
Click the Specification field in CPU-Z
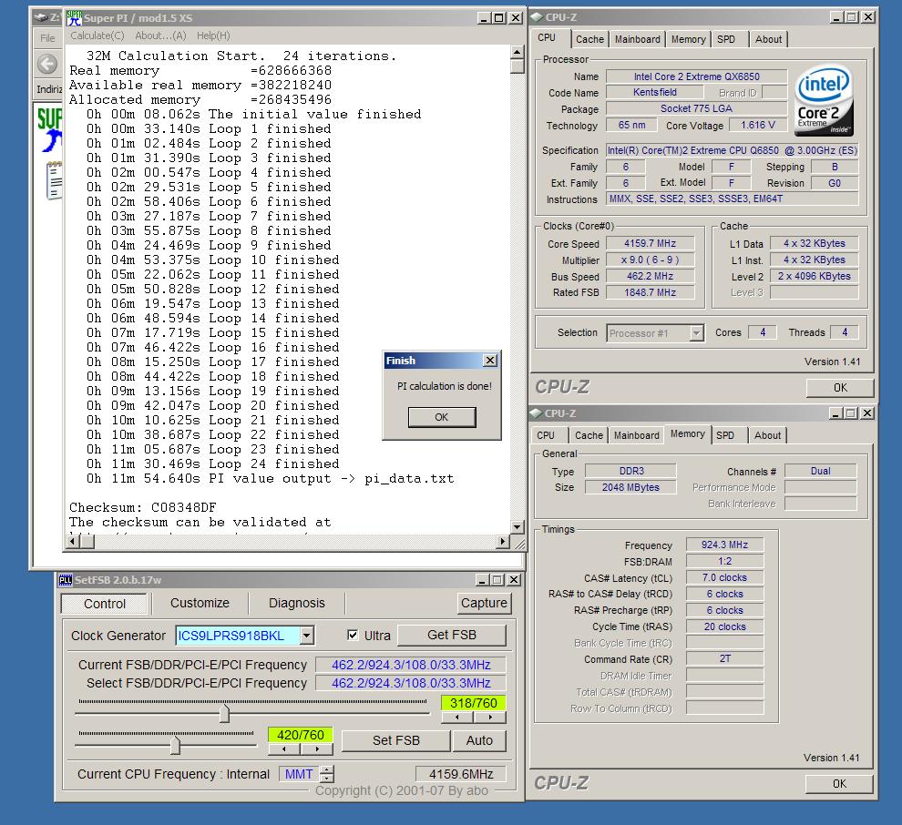coord(732,150)
